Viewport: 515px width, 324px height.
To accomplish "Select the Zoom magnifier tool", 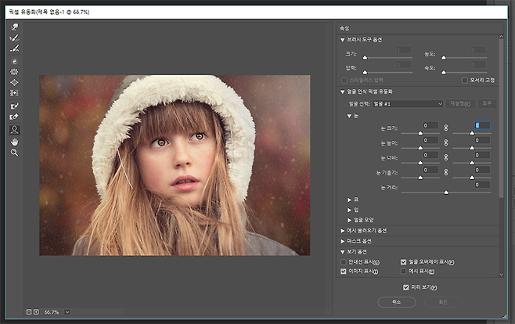I will point(14,153).
